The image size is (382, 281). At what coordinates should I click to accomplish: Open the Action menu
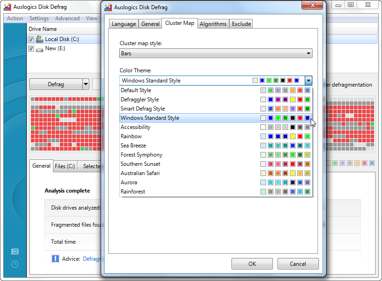point(15,18)
